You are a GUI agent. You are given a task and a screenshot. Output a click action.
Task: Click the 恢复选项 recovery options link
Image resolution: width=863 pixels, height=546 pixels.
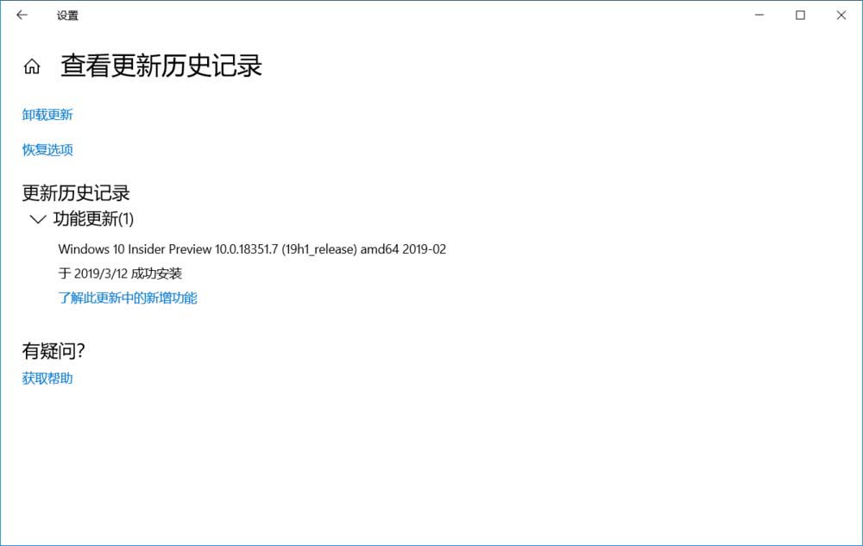(x=47, y=149)
